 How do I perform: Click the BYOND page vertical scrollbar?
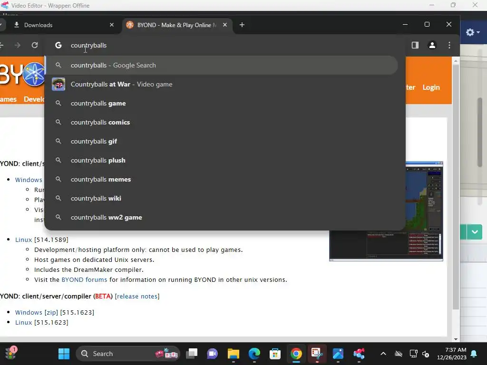[x=456, y=187]
